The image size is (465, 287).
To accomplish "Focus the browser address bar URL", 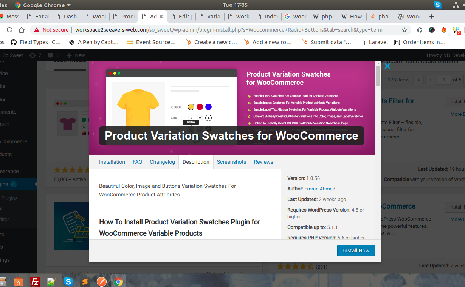I will (229, 30).
